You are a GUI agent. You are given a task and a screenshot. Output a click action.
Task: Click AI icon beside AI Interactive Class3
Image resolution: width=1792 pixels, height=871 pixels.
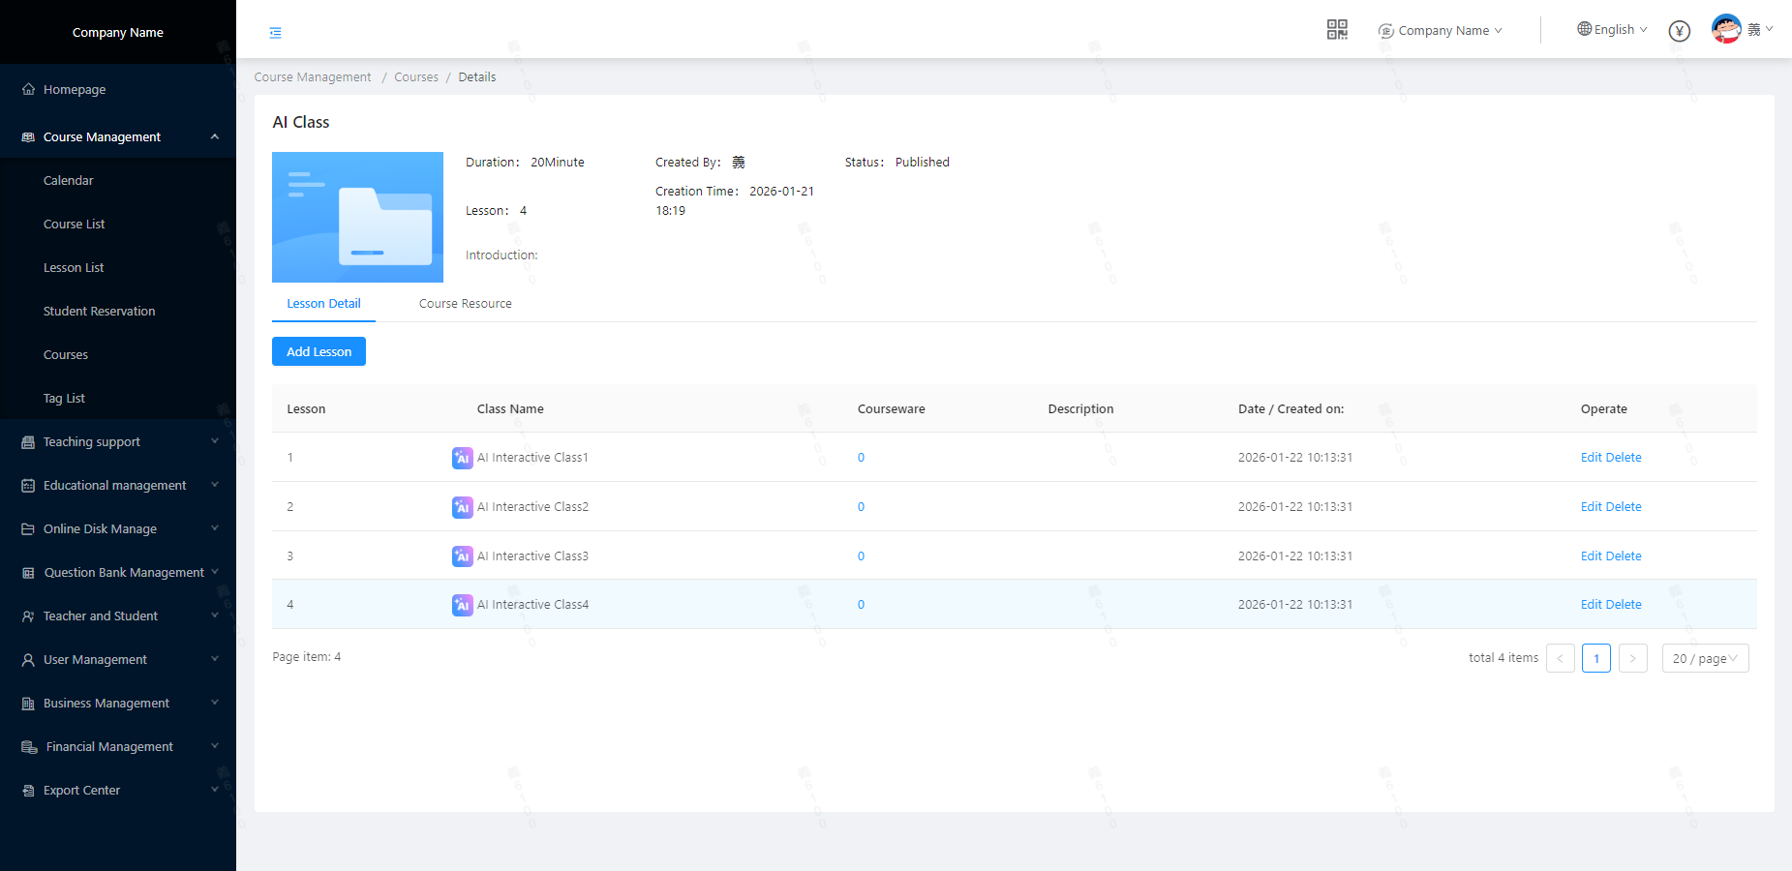462,556
